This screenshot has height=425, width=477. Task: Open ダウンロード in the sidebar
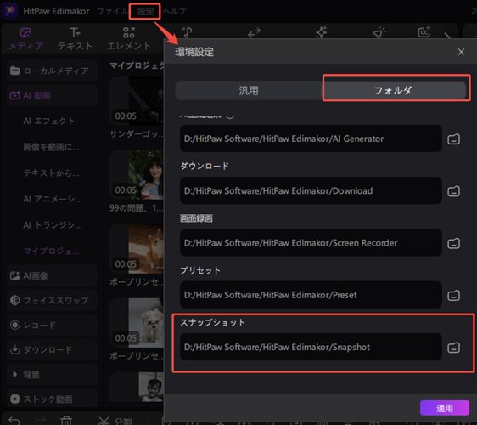click(x=52, y=349)
